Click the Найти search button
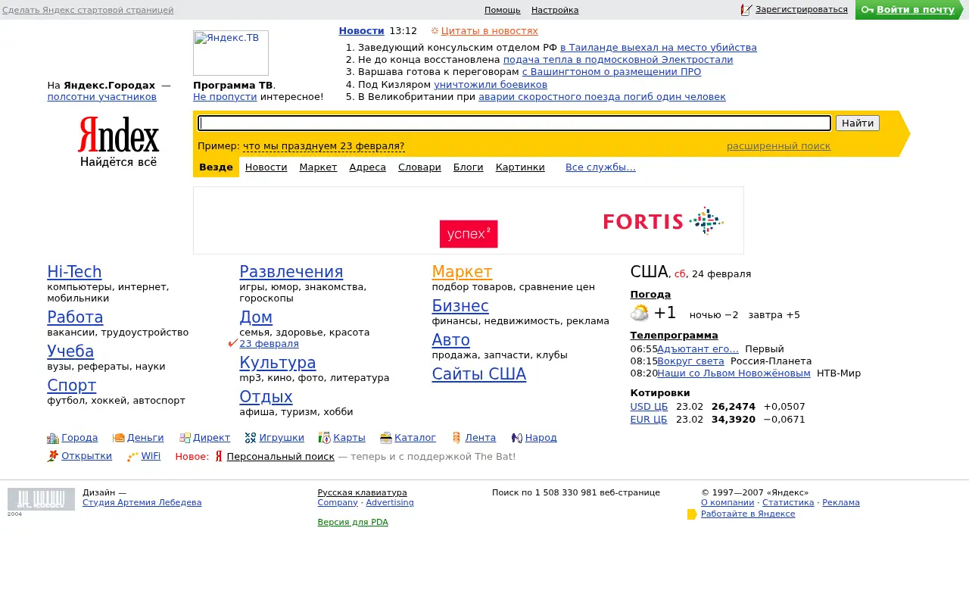The width and height of the screenshot is (969, 606). pos(858,123)
